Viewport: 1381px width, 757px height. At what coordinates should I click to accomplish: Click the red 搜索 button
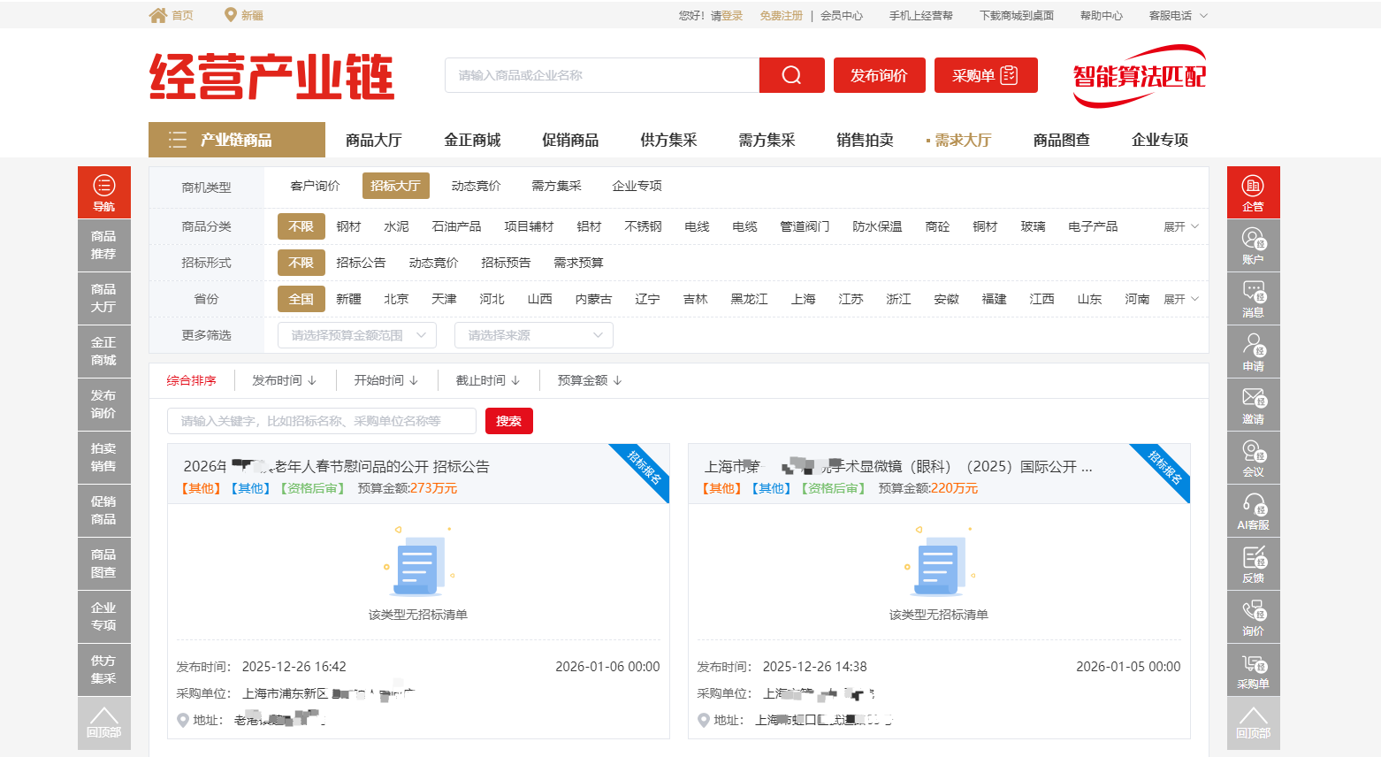[509, 421]
